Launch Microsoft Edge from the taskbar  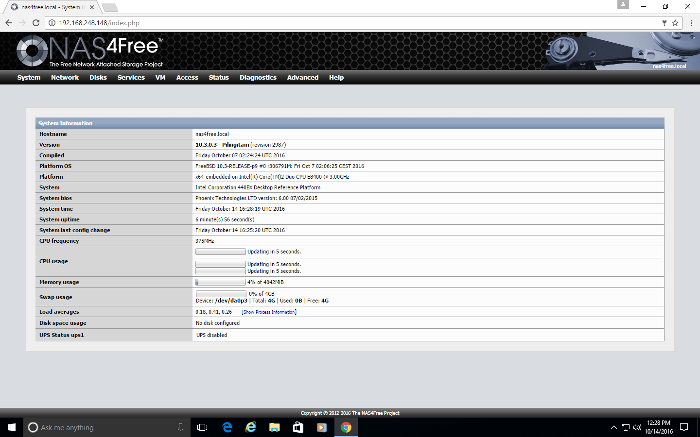(227, 427)
